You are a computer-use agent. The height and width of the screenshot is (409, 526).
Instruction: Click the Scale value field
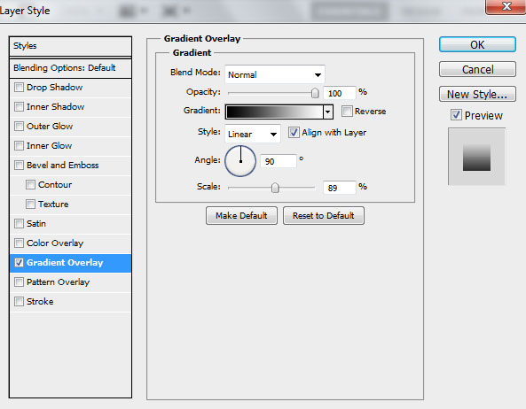(x=339, y=188)
